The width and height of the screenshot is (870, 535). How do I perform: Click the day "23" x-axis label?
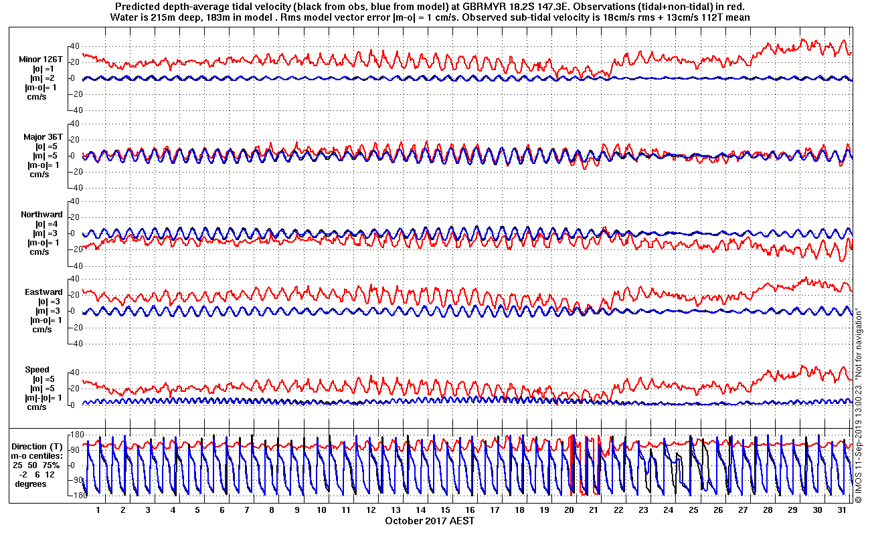pos(643,510)
